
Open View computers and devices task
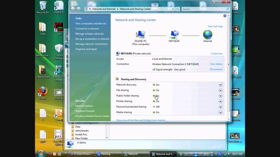coord(91,24)
